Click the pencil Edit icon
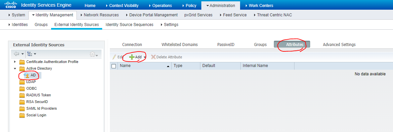Screen dimensions: 393x132 (x=114, y=57)
